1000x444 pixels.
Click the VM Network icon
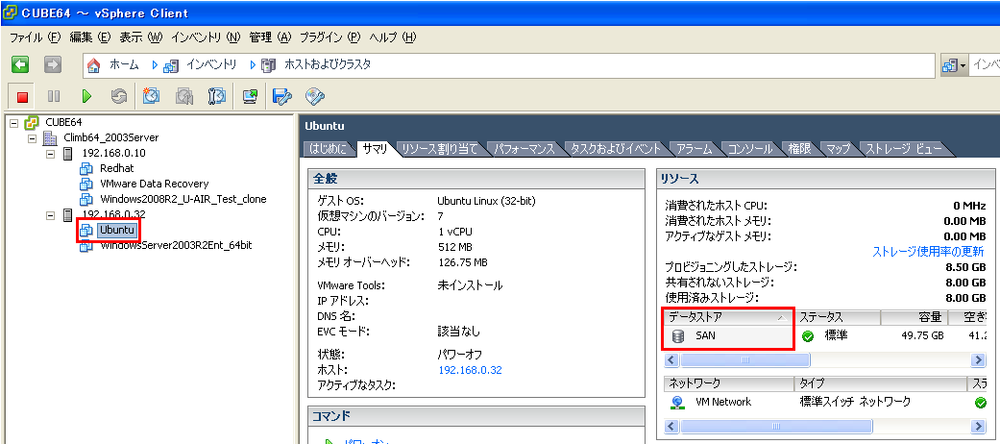click(x=678, y=403)
